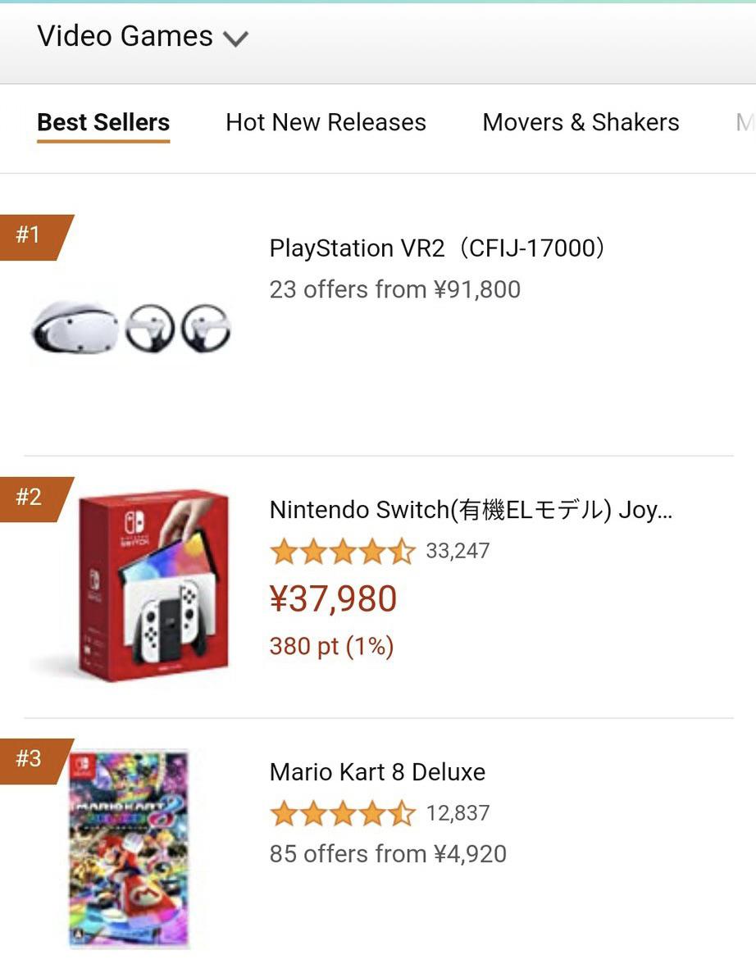Open the Mario Kart 8 Deluxe cover image
The height and width of the screenshot is (973, 756).
click(x=129, y=849)
